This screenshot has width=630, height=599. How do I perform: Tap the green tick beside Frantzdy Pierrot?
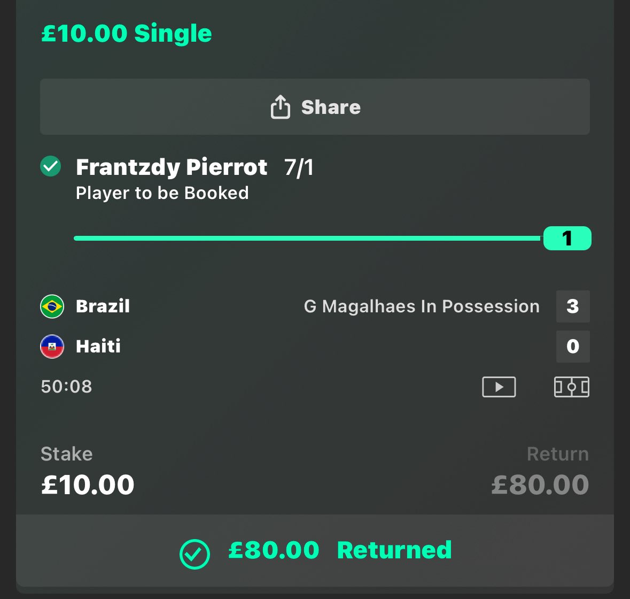(x=51, y=166)
